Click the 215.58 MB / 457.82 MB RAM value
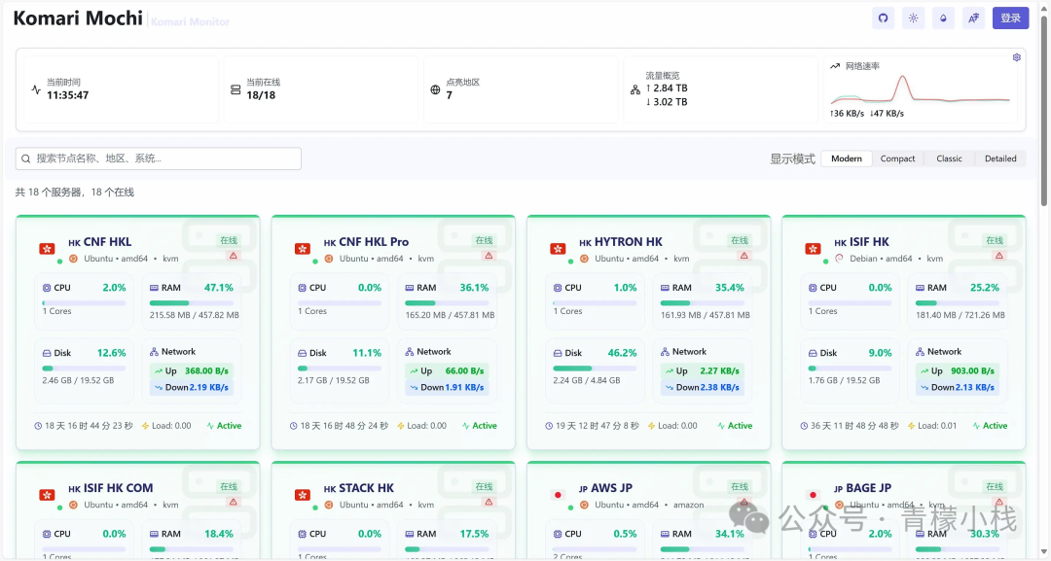This screenshot has width=1051, height=561. tap(195, 315)
